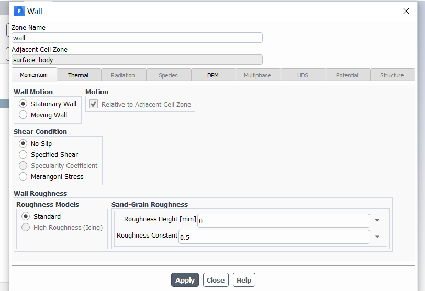
Task: Open Help for the Wall dialog
Action: point(244,280)
